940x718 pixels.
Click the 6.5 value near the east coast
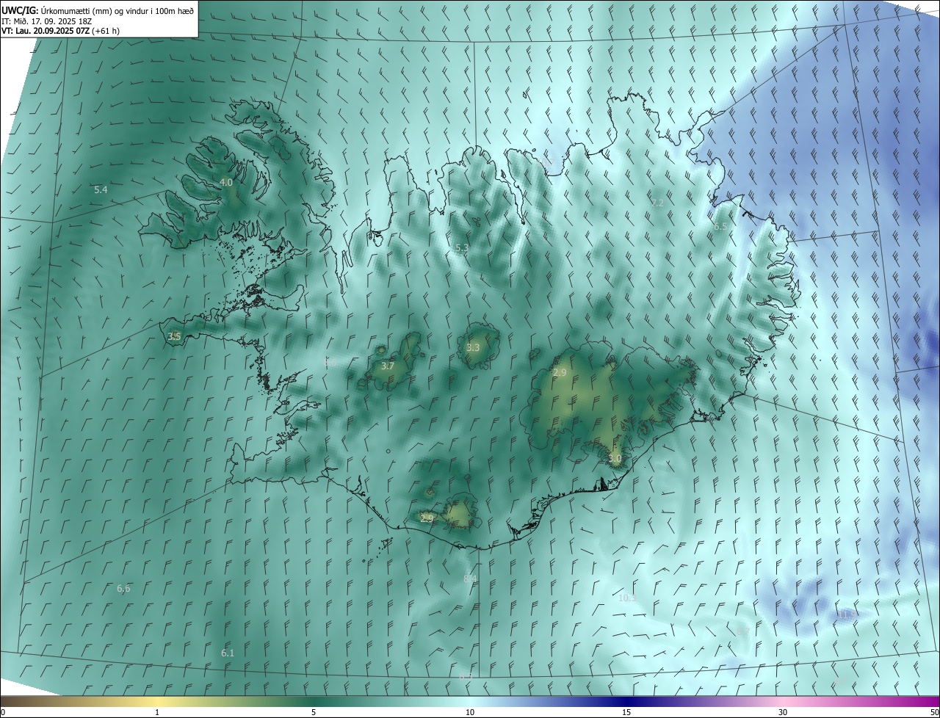[720, 227]
